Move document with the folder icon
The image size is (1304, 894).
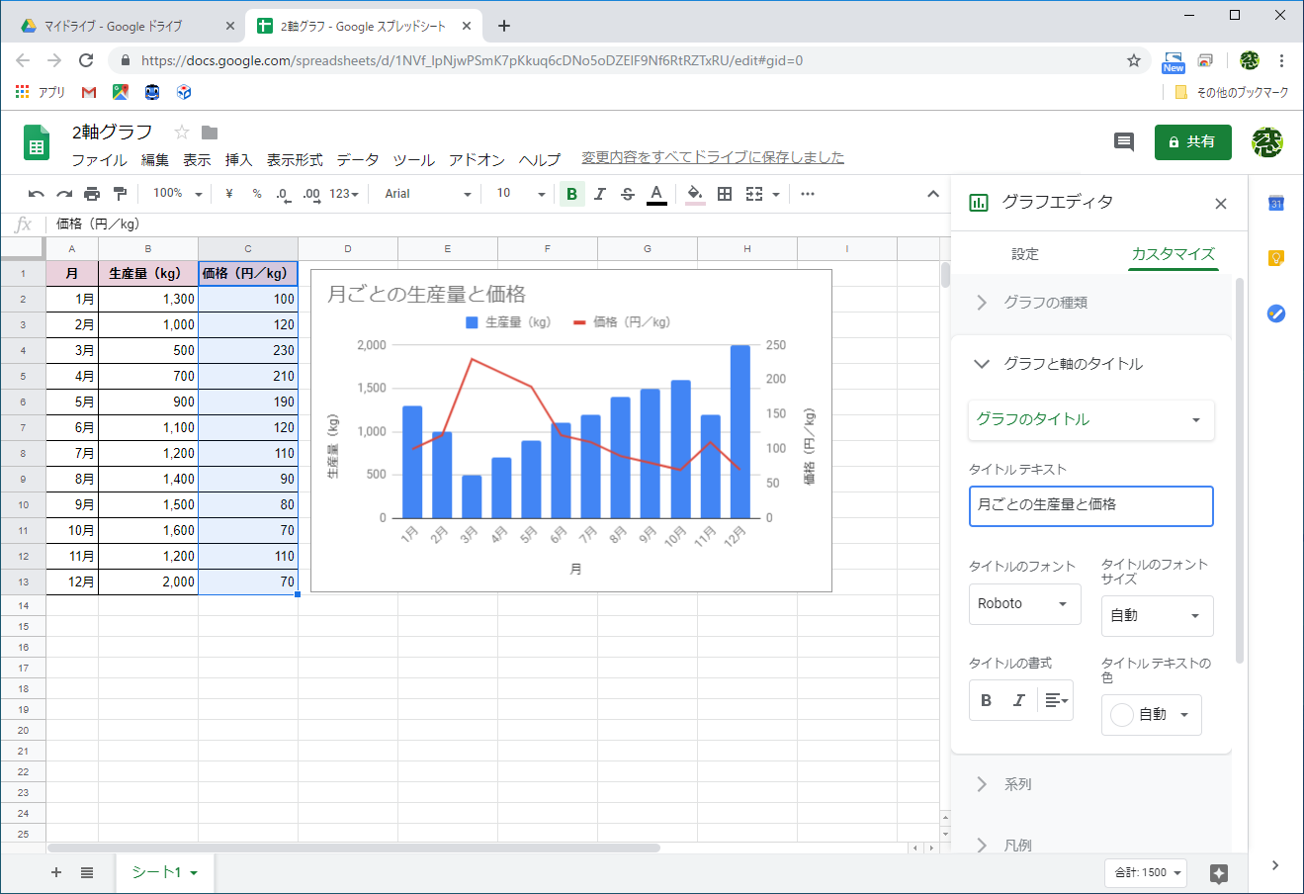pyautogui.click(x=210, y=133)
